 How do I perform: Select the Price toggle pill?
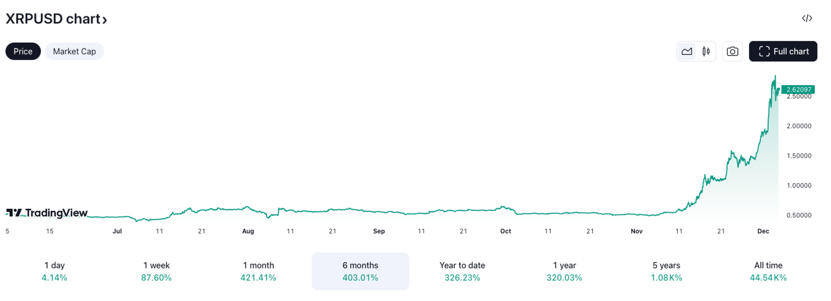(23, 51)
